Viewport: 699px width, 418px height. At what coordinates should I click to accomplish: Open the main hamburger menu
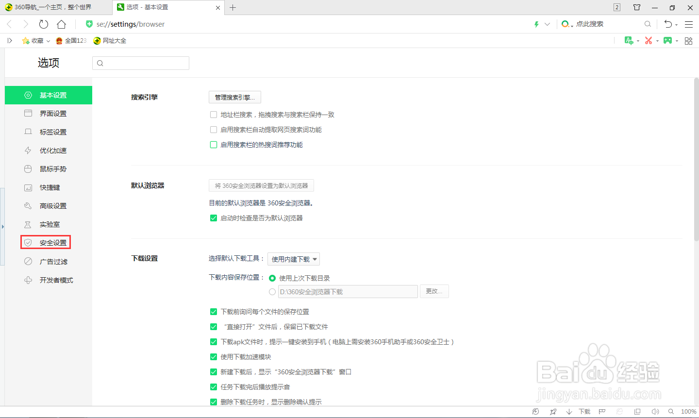coord(689,24)
